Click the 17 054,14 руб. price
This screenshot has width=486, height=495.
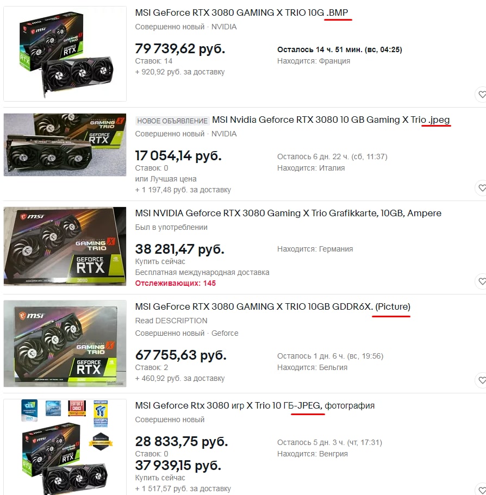(178, 155)
